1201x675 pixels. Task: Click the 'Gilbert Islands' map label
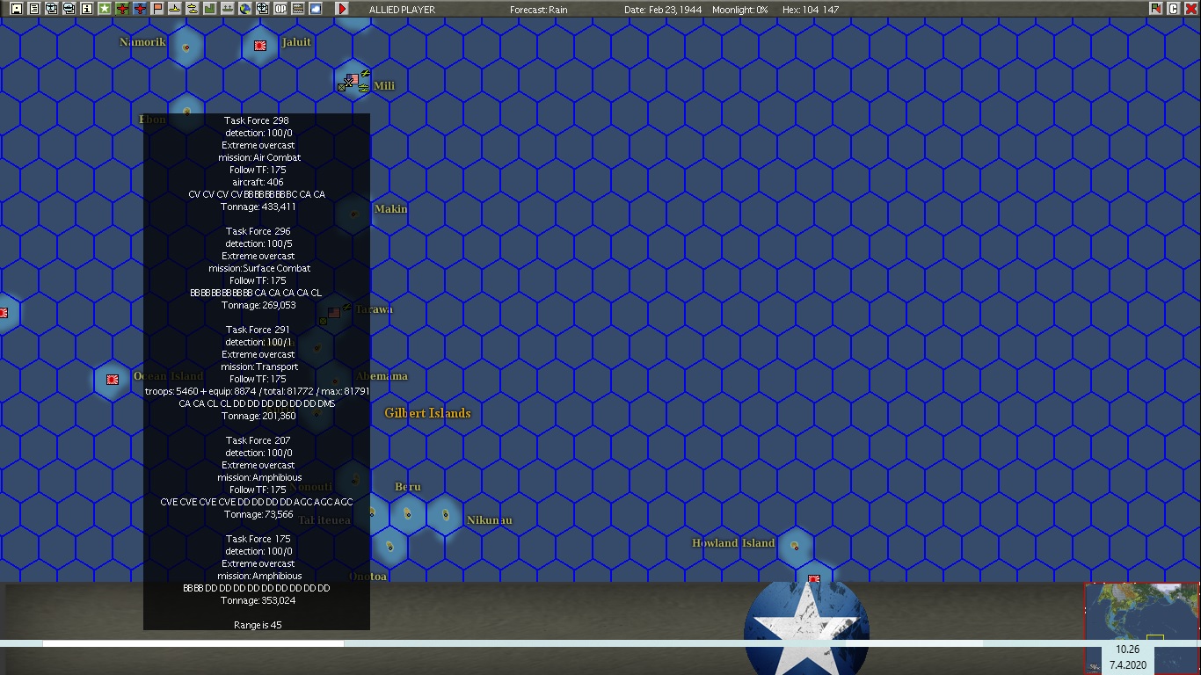pos(427,413)
